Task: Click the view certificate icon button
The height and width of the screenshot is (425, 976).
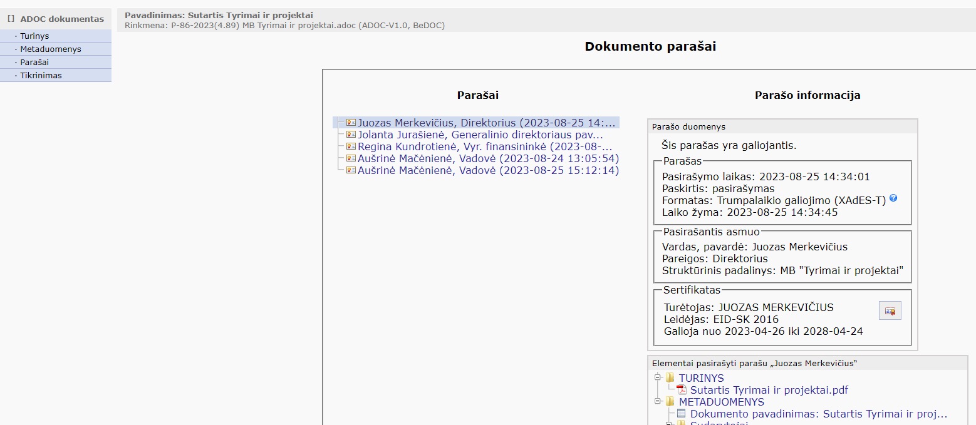Action: coord(890,310)
